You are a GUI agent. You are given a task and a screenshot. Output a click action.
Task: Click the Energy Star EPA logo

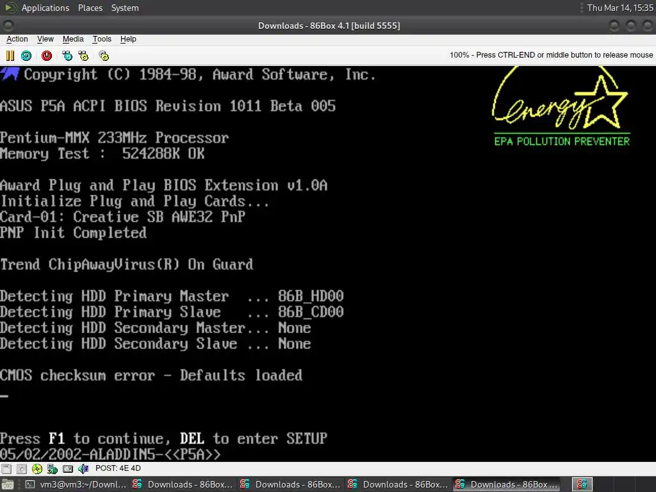click(561, 107)
